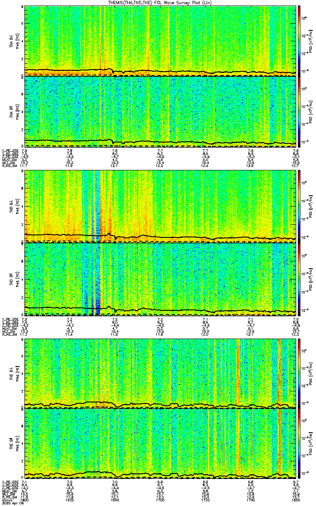Click the PSD color bar beside THA B-perpendicular
Image resolution: width=316 pixels, height=506 pixels.
[x=299, y=40]
